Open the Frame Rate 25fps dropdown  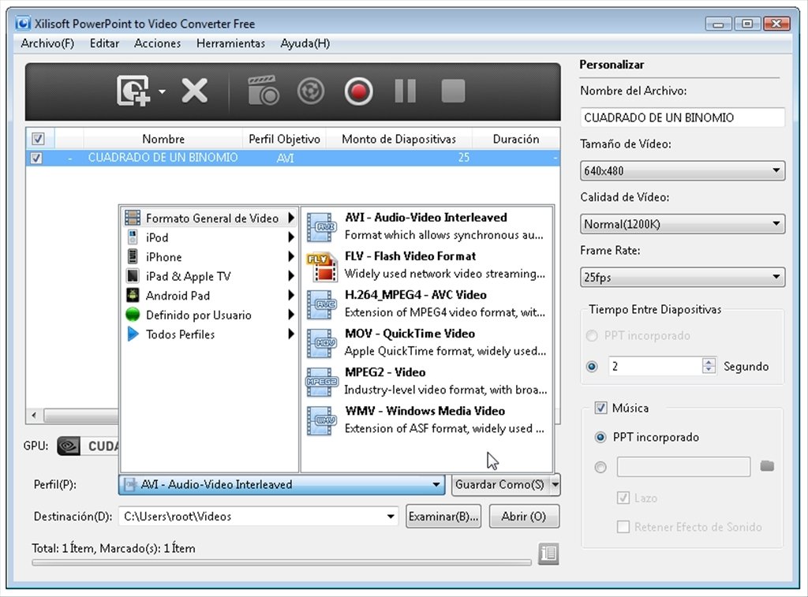[683, 277]
